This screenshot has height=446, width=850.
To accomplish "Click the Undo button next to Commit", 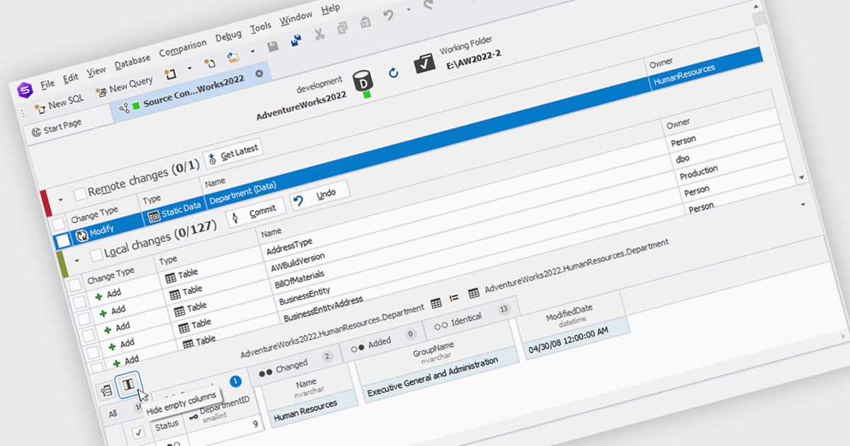I will (320, 194).
